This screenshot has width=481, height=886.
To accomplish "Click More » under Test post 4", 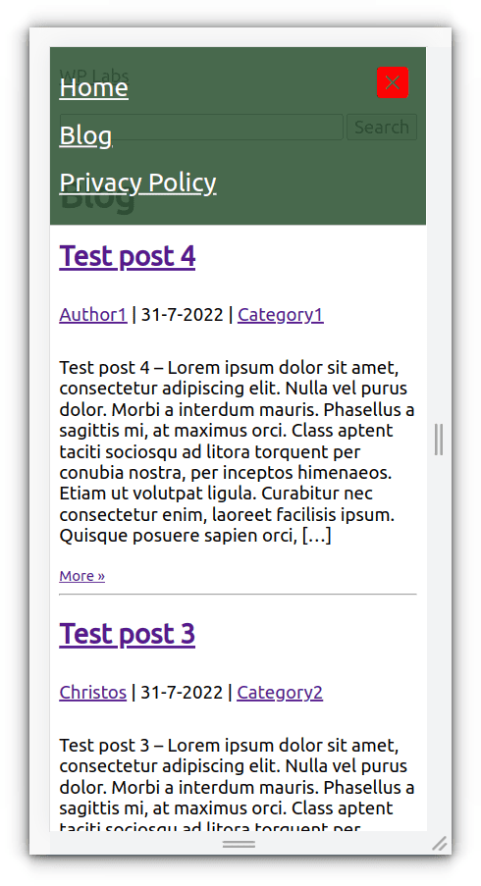I will (81, 576).
